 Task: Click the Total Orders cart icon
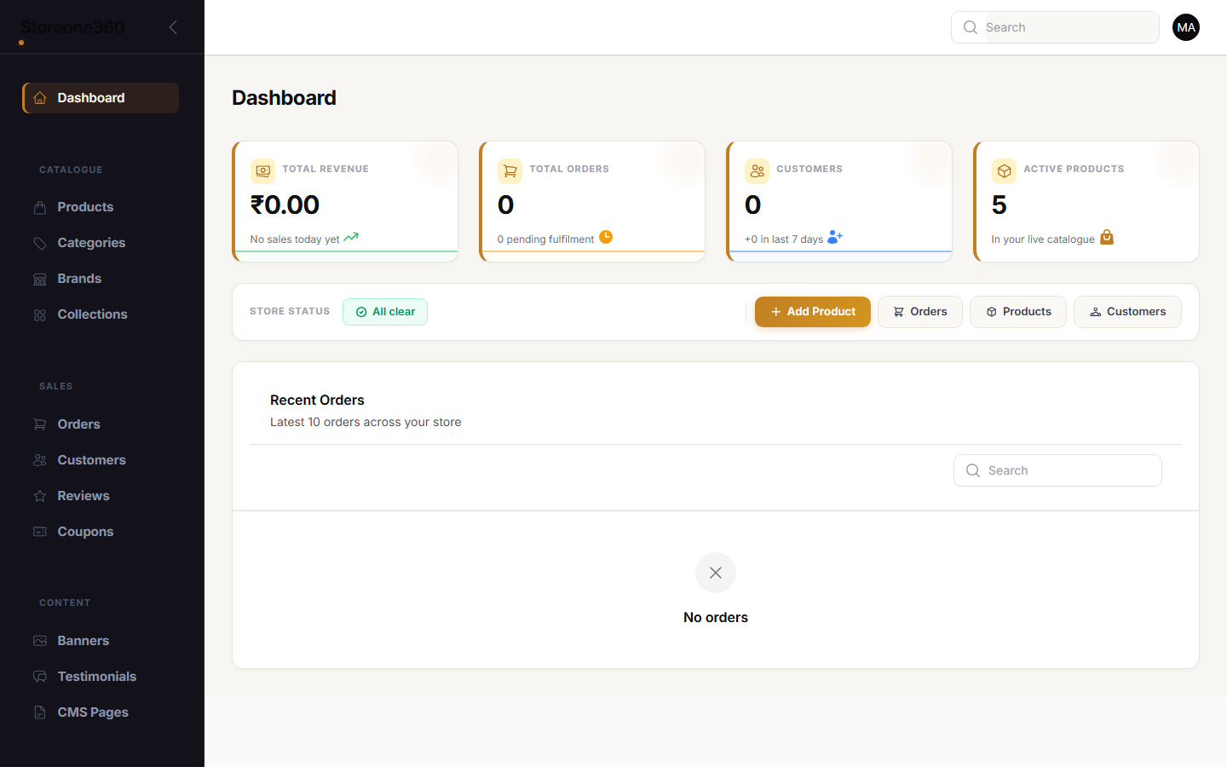click(x=510, y=170)
